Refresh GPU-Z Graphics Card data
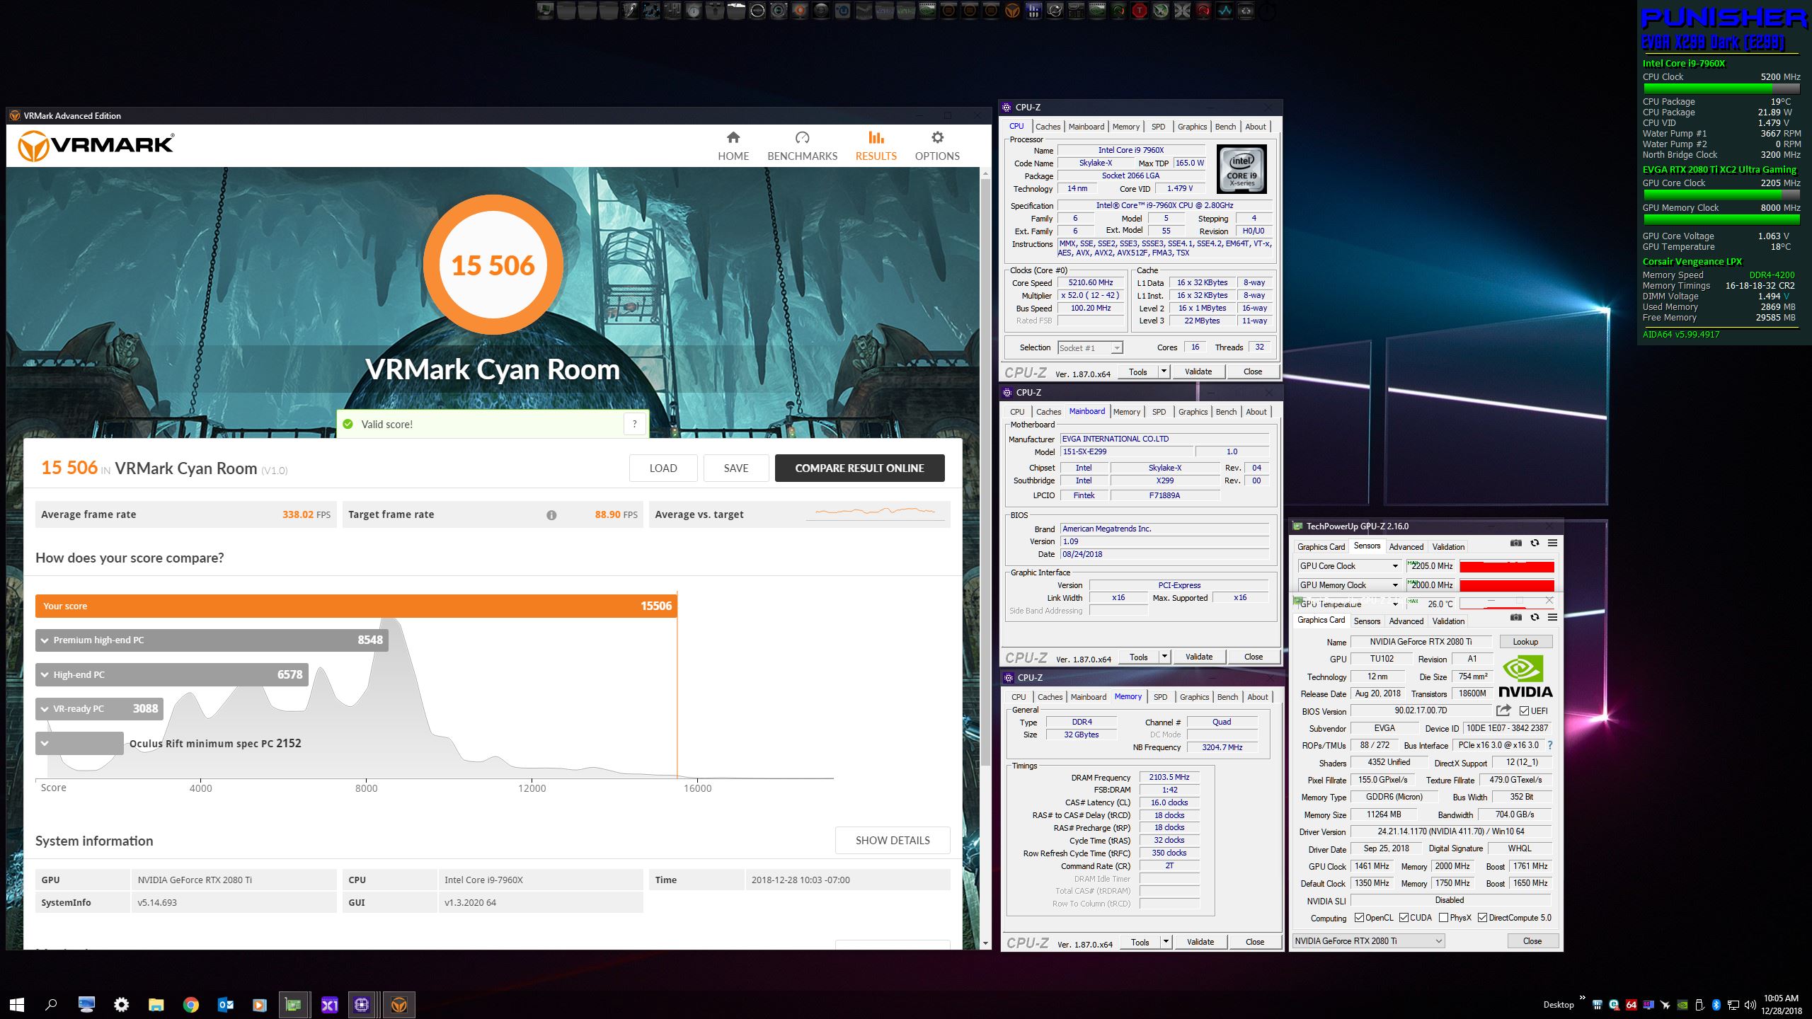 [1535, 618]
